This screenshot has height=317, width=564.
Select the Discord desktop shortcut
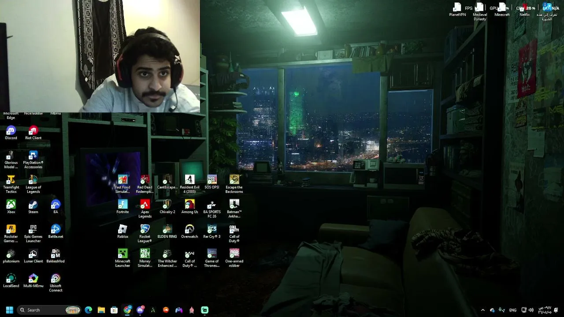[11, 133]
